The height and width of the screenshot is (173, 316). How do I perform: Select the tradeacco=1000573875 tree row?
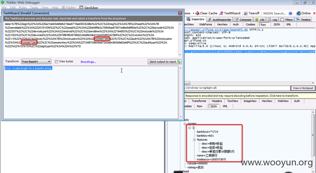(211, 159)
